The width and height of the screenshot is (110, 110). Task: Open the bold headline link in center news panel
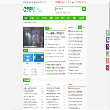(55, 33)
